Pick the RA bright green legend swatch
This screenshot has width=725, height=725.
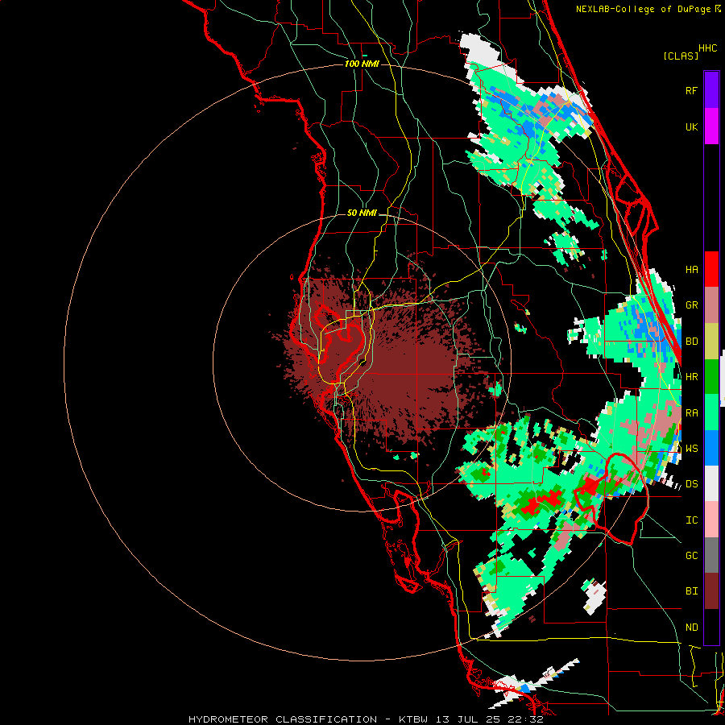[x=711, y=412]
